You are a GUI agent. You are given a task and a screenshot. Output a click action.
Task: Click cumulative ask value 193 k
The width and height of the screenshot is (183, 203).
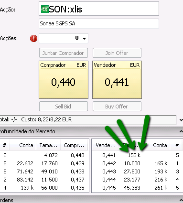pos(161,171)
